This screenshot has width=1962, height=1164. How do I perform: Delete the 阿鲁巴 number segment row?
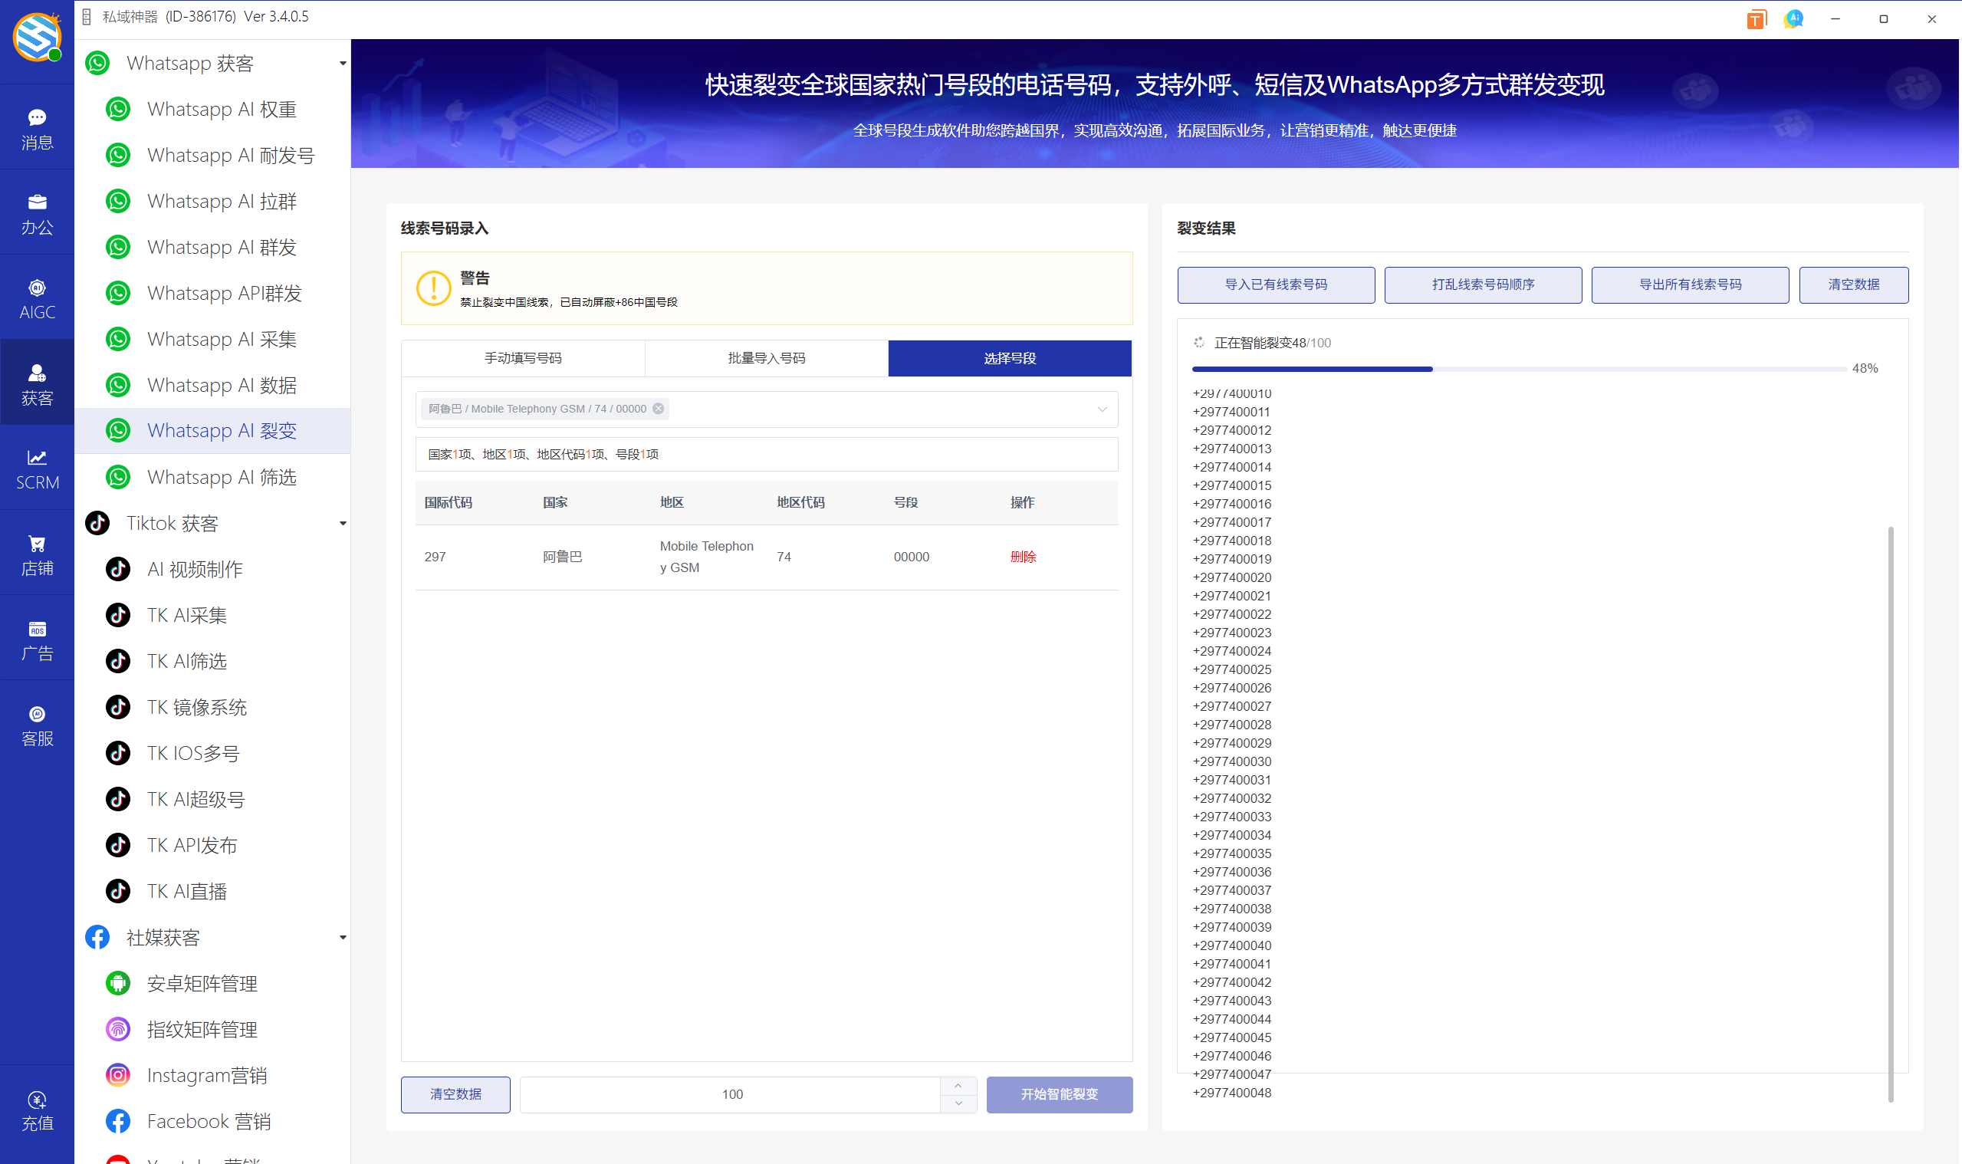click(1024, 557)
